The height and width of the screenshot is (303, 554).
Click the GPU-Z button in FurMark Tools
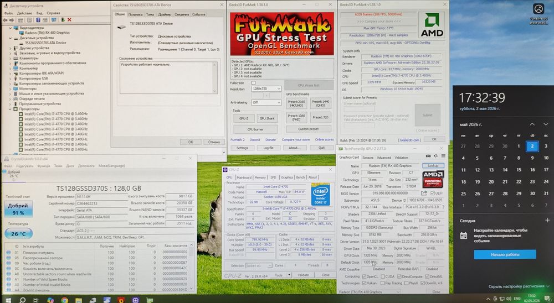pos(244,118)
